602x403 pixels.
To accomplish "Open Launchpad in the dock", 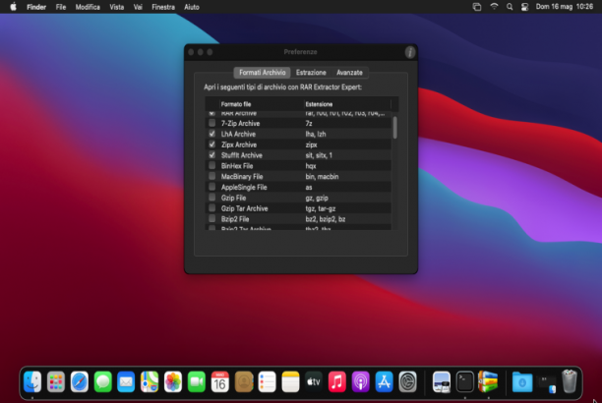I will 56,382.
